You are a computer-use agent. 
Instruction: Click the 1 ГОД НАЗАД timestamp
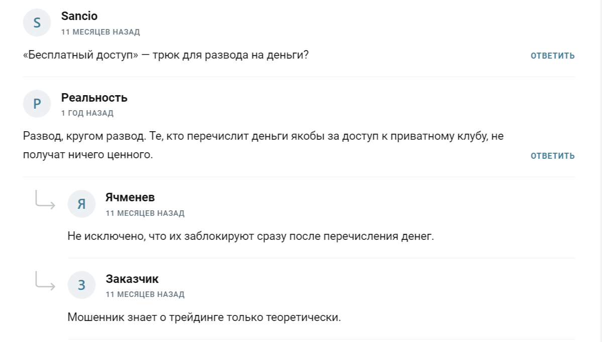[87, 113]
